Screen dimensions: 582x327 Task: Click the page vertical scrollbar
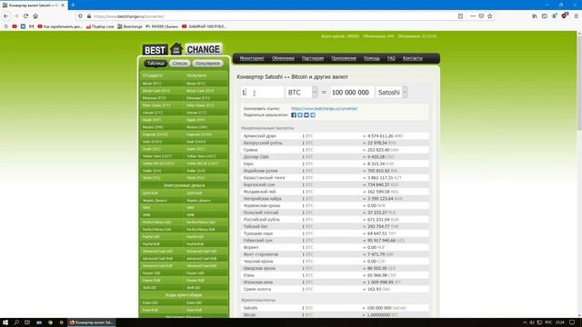click(x=579, y=84)
